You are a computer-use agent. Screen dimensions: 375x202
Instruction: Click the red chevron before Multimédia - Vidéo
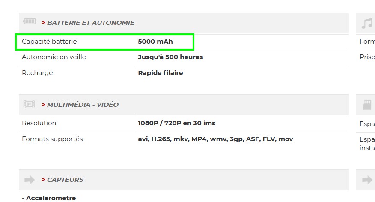tap(43, 105)
